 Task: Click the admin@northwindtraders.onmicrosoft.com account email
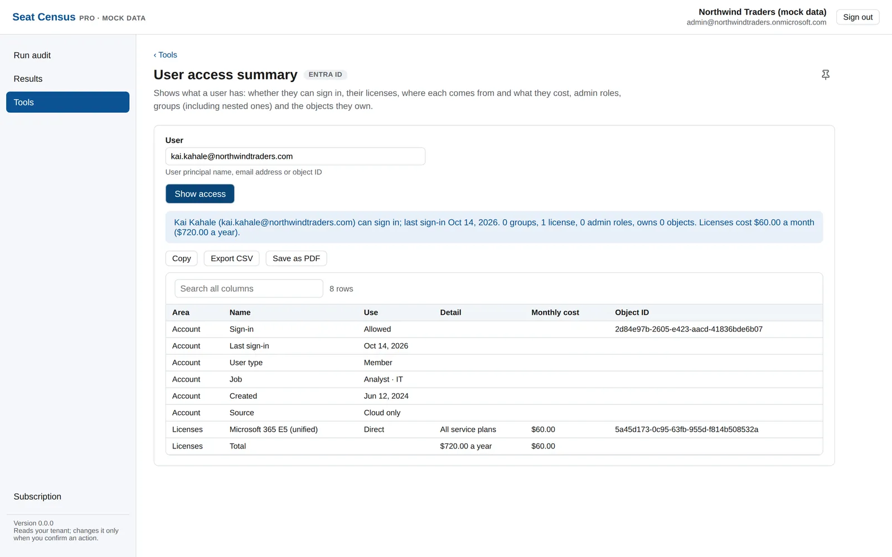point(756,22)
